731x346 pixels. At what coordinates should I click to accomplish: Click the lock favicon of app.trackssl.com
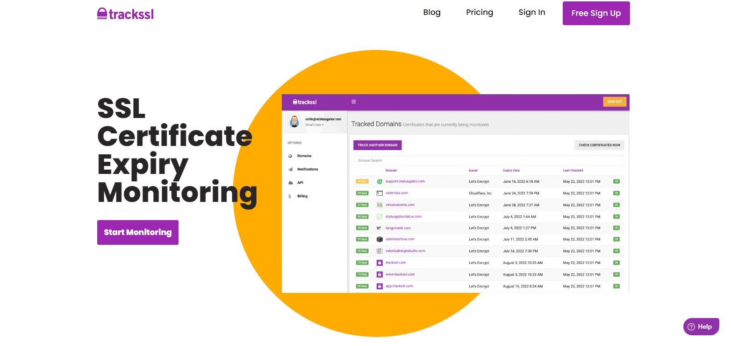pyautogui.click(x=380, y=286)
